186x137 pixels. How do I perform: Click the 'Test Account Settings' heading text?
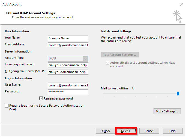coord(116,31)
